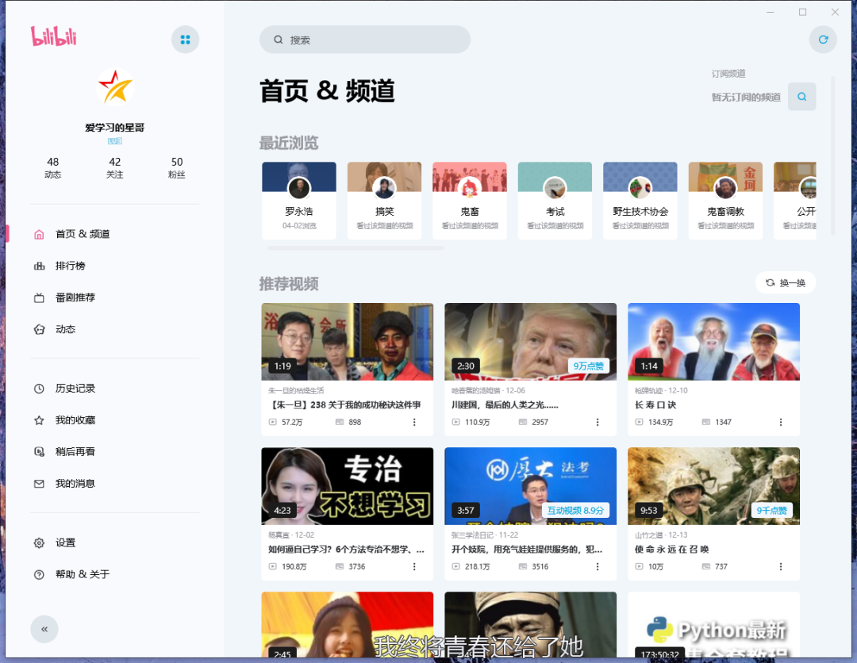Click the 稍后再看 icon in sidebar
Image resolution: width=857 pixels, height=663 pixels.
click(x=39, y=452)
